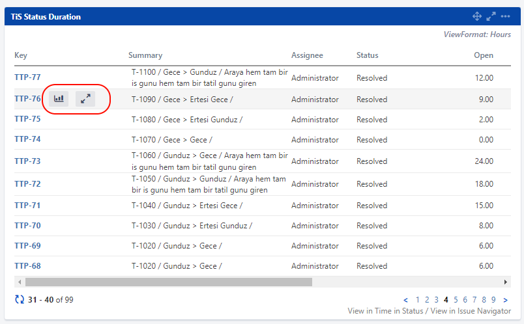Jump to page 5 of results
Image resolution: width=524 pixels, height=324 pixels.
pos(456,300)
